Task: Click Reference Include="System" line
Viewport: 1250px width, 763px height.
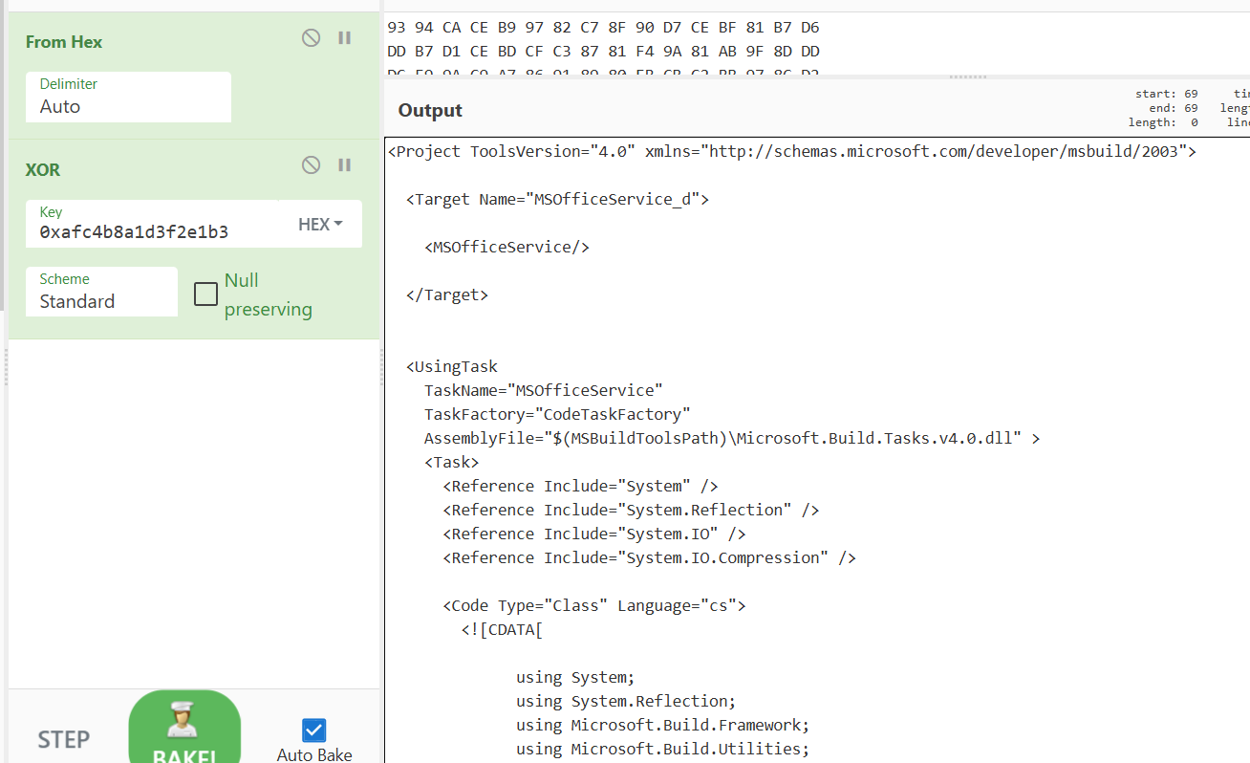Action: [x=580, y=487]
